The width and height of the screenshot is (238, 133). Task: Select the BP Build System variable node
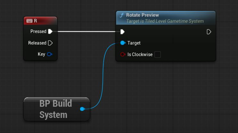pyautogui.click(x=53, y=109)
